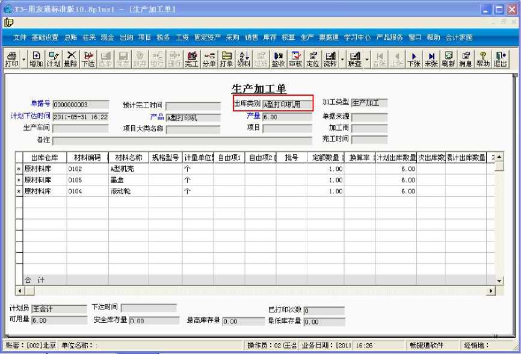Viewport: 521px width, 354px height.
Task: Open the dropdown arrow beside 流转
Action: [x=342, y=60]
